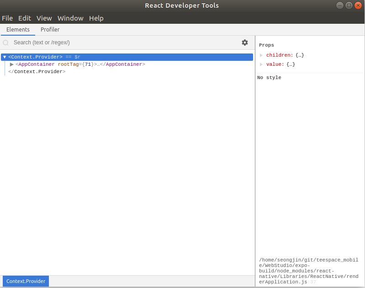Focus the search text or regex field
The height and width of the screenshot is (288, 365).
point(126,43)
